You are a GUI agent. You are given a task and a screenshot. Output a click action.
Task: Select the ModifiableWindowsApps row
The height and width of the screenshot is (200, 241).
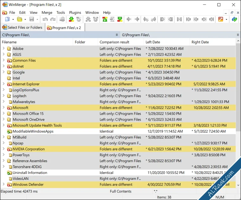click(118, 131)
